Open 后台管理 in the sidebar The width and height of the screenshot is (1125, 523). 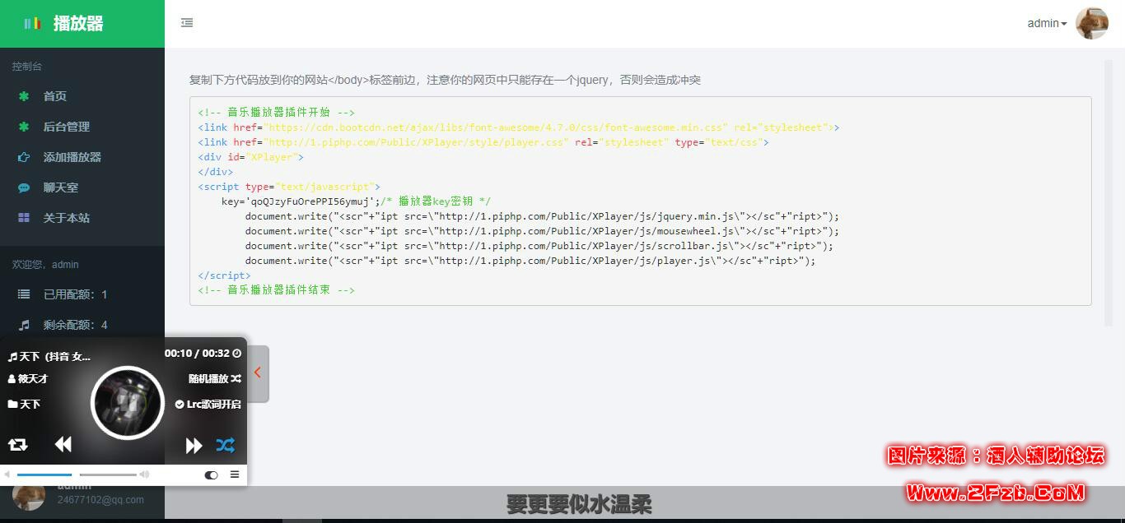pos(66,127)
